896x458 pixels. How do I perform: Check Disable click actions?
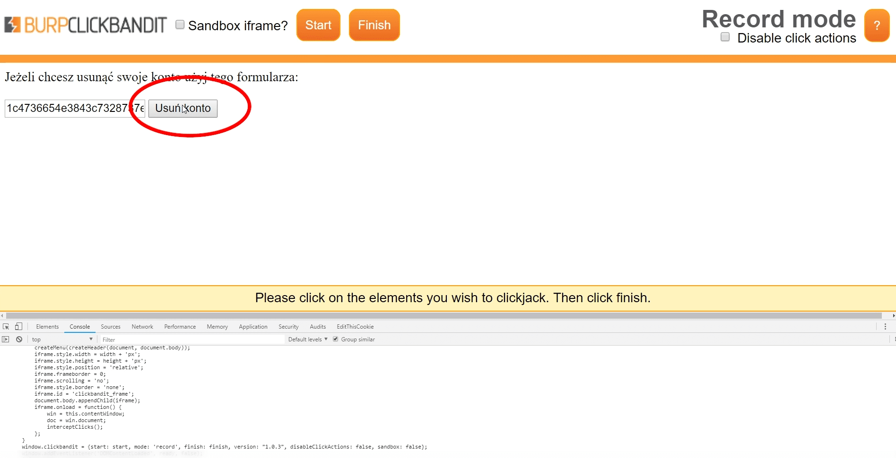(725, 37)
